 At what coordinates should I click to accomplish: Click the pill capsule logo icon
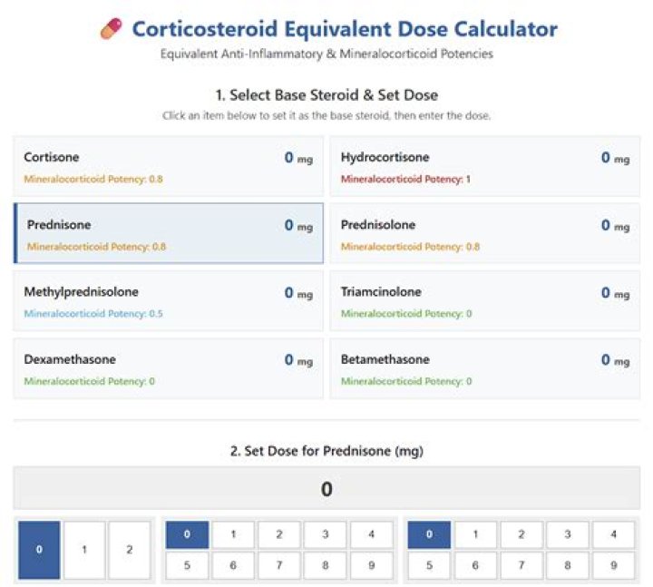pyautogui.click(x=112, y=29)
